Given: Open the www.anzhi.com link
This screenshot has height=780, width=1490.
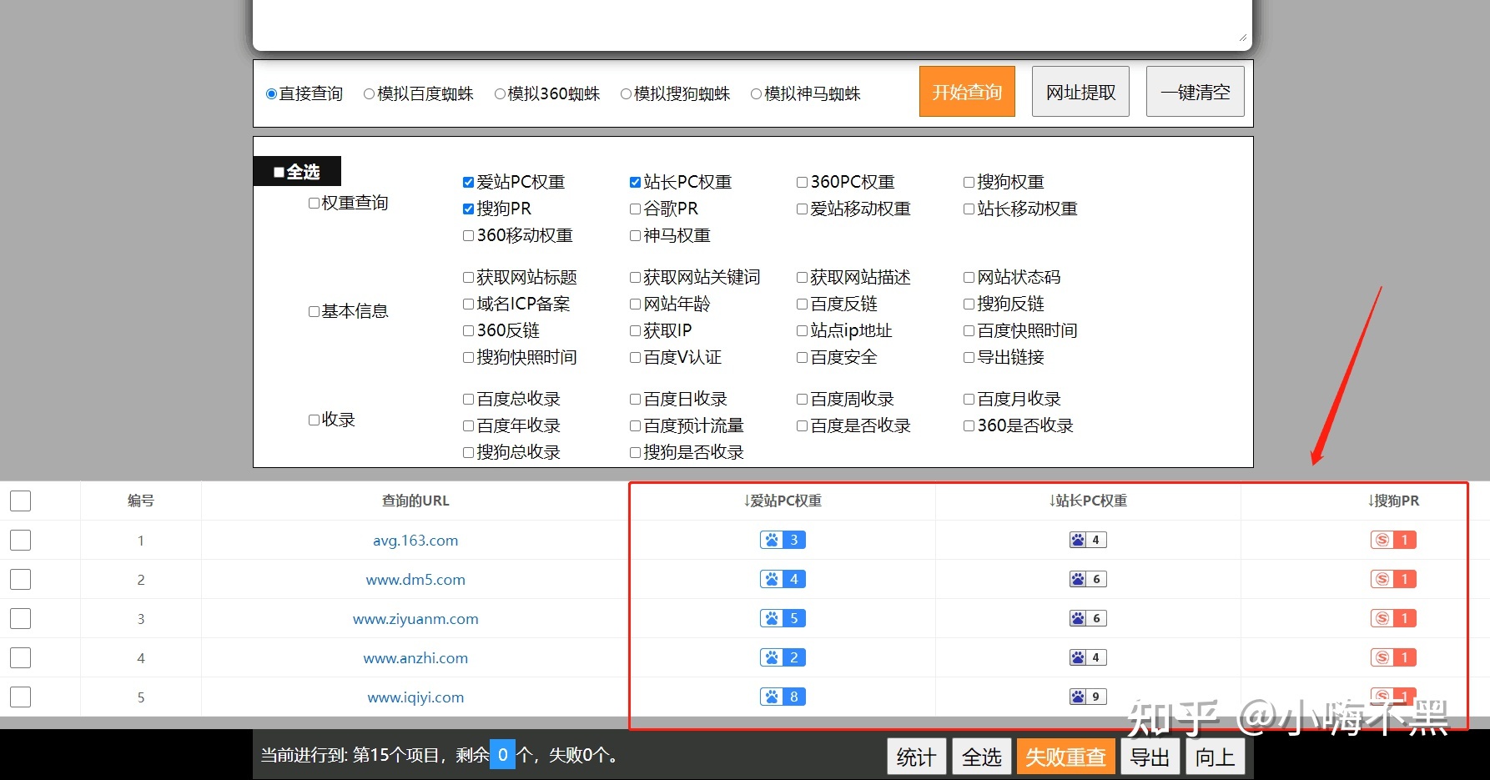Looking at the screenshot, I should [415, 658].
